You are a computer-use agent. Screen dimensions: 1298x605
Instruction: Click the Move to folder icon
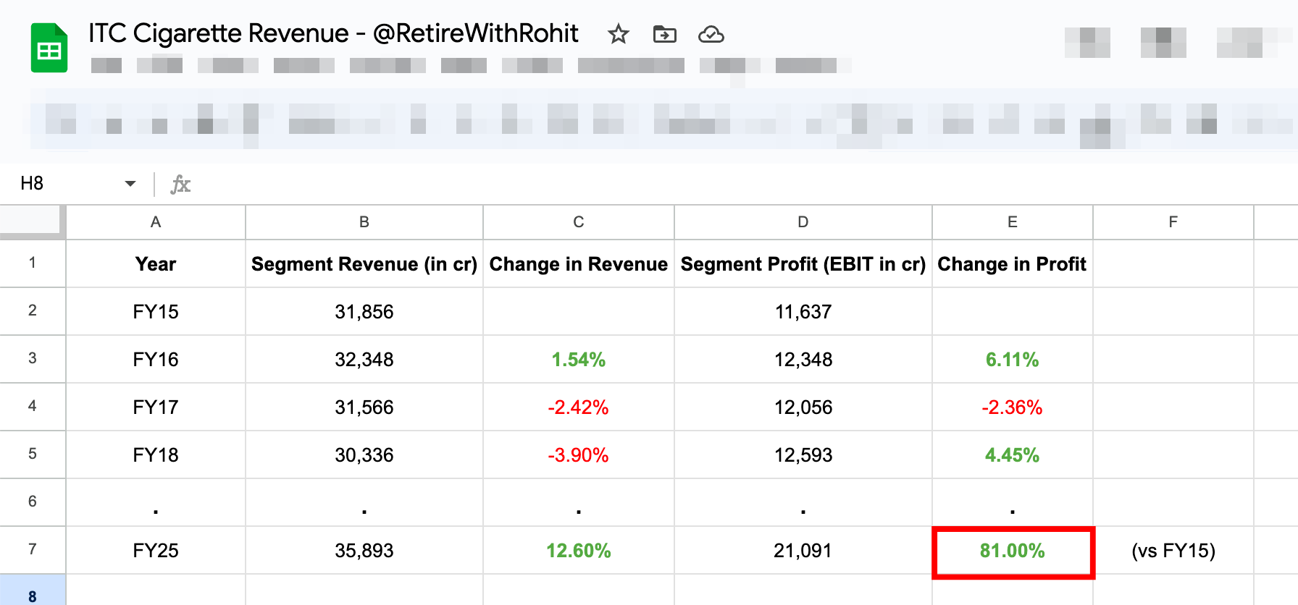tap(664, 34)
